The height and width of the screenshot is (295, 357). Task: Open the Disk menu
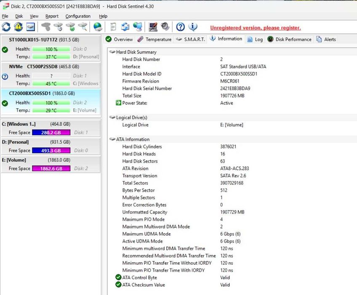[x=19, y=16]
